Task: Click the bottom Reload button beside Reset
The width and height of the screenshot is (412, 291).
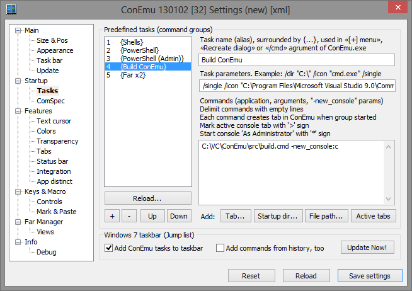Action: tap(306, 276)
